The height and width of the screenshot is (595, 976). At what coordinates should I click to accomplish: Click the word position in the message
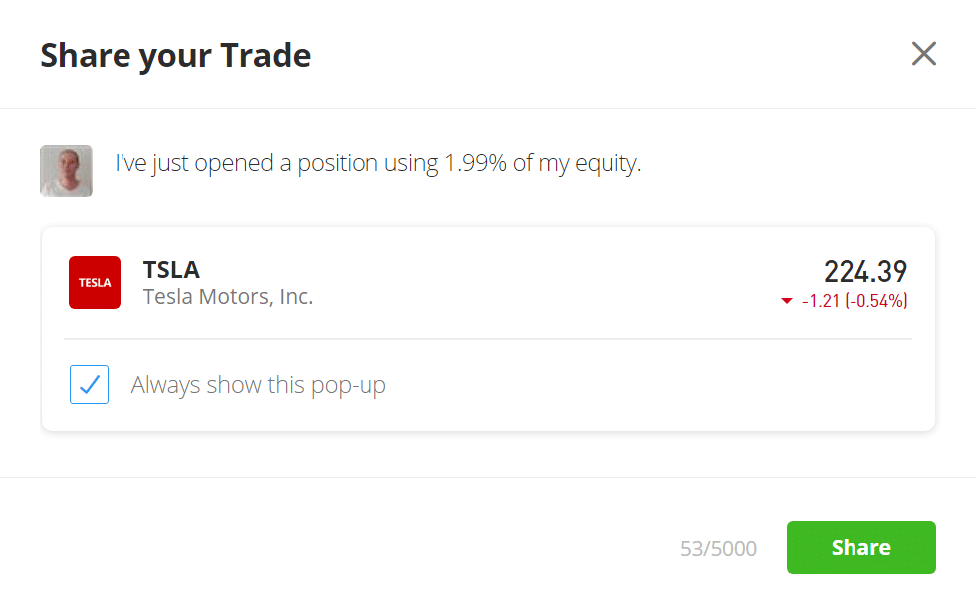[x=338, y=164]
